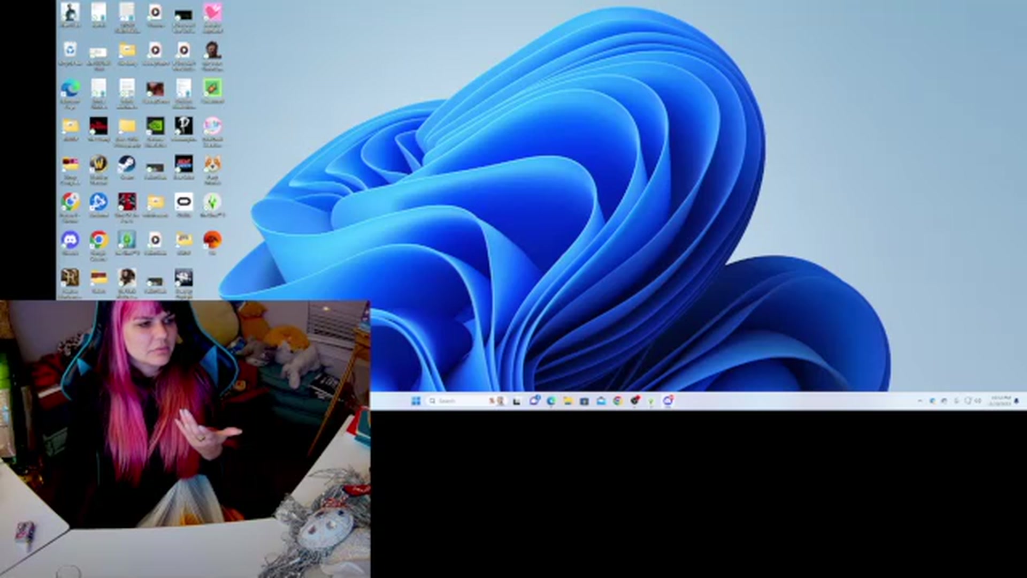Open the Recycle Bin desktop icon

[x=70, y=50]
